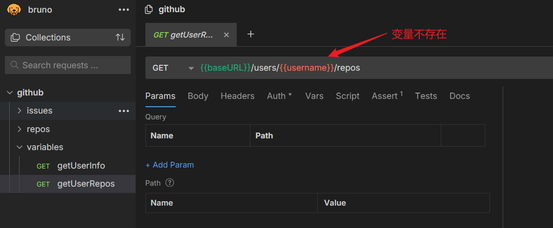The width and height of the screenshot is (553, 228).
Task: Switch to the Body tab
Action: (x=198, y=96)
